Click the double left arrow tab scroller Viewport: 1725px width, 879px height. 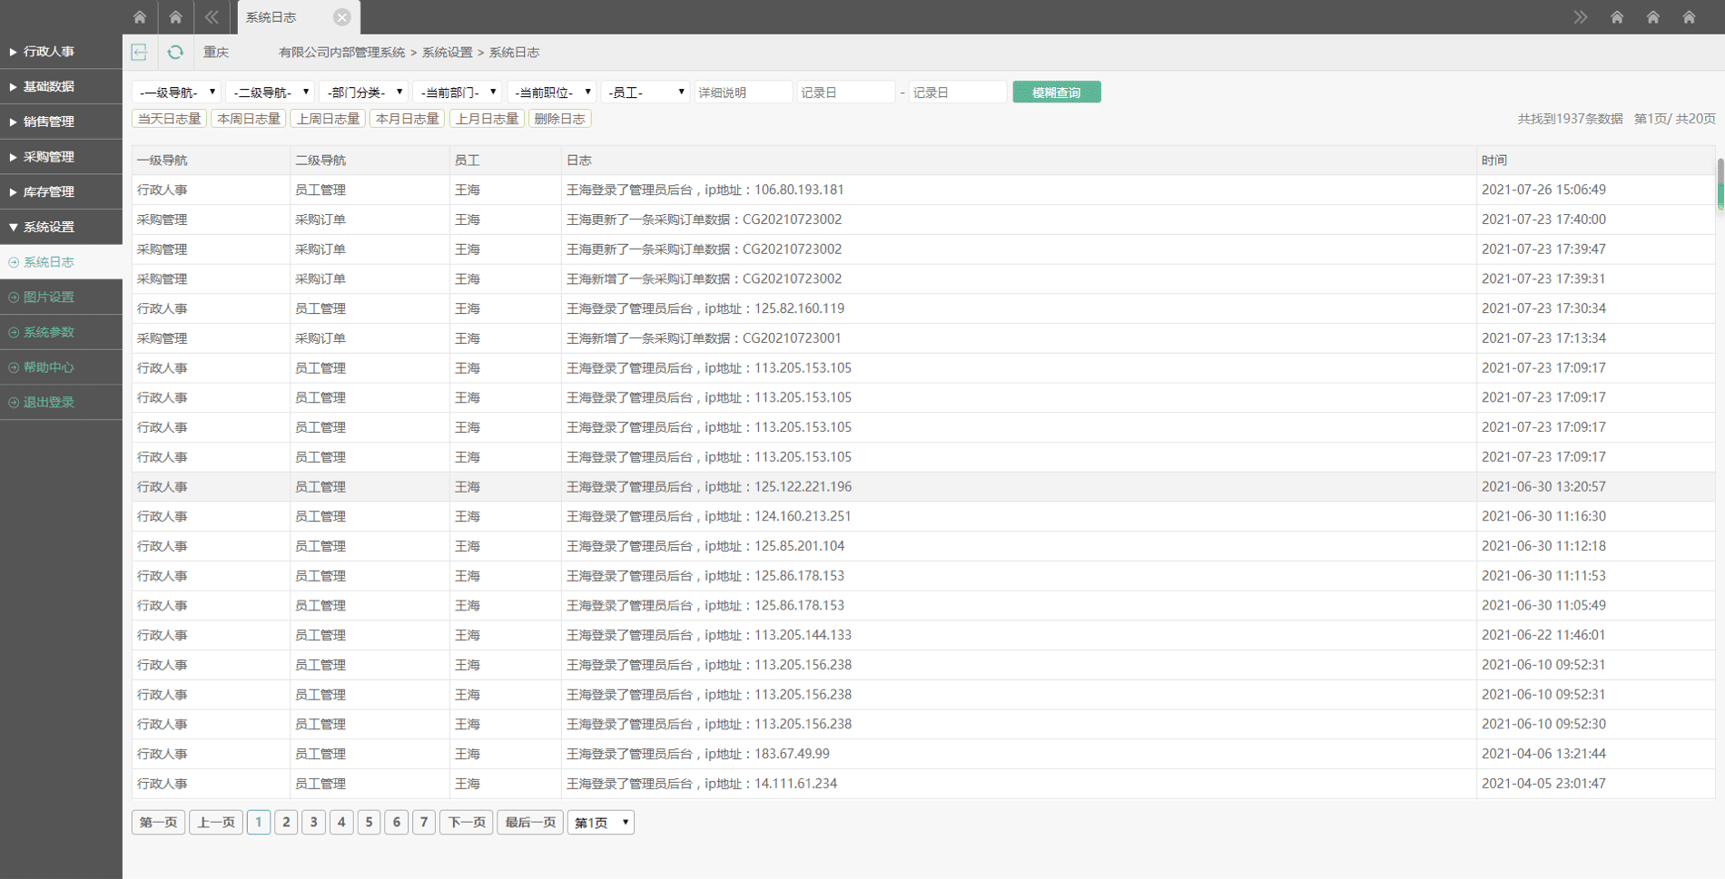[212, 17]
